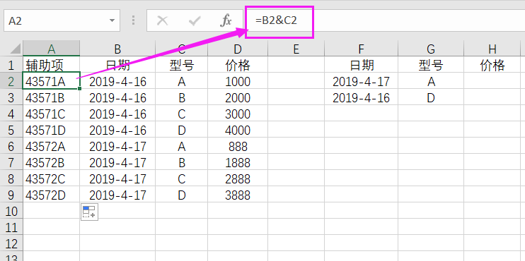Viewport: 525px width, 261px height.
Task: Click the 价格 header in column H
Action: (492, 65)
